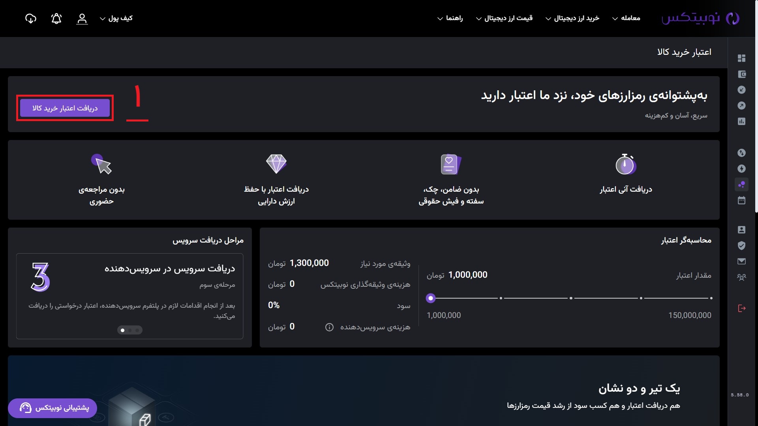This screenshot has width=758, height=426.
Task: Click the Nobitex logo
Action: tap(700, 18)
